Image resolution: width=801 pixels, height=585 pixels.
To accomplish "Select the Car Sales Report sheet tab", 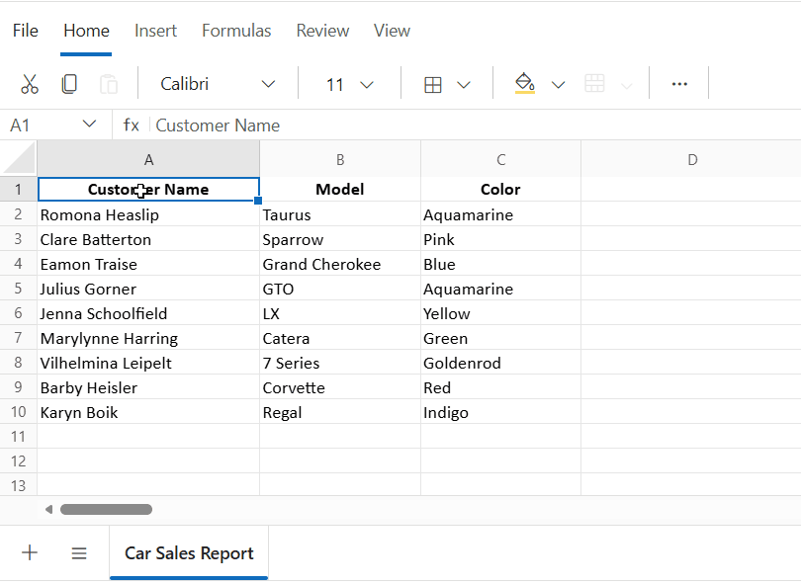I will pyautogui.click(x=188, y=552).
